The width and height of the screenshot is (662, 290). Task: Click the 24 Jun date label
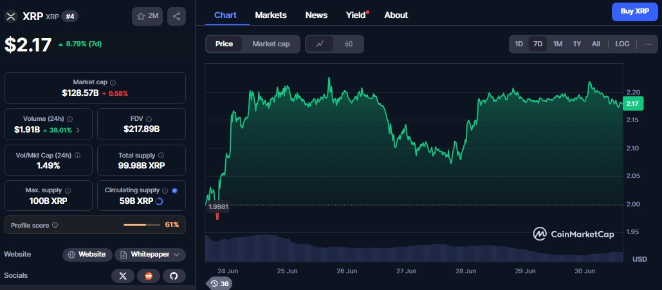(x=228, y=271)
